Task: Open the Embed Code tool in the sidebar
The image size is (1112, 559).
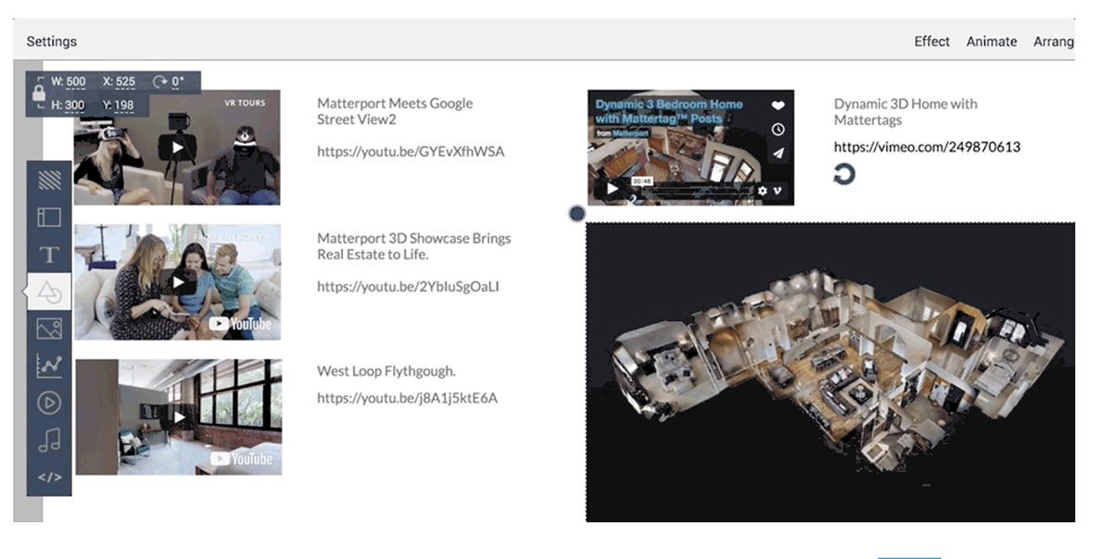Action: [x=49, y=478]
